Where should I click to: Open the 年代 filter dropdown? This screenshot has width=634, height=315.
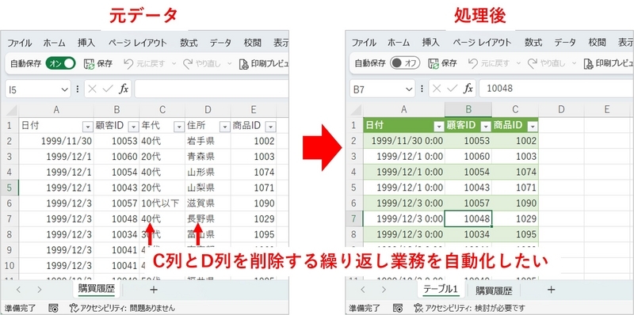179,127
